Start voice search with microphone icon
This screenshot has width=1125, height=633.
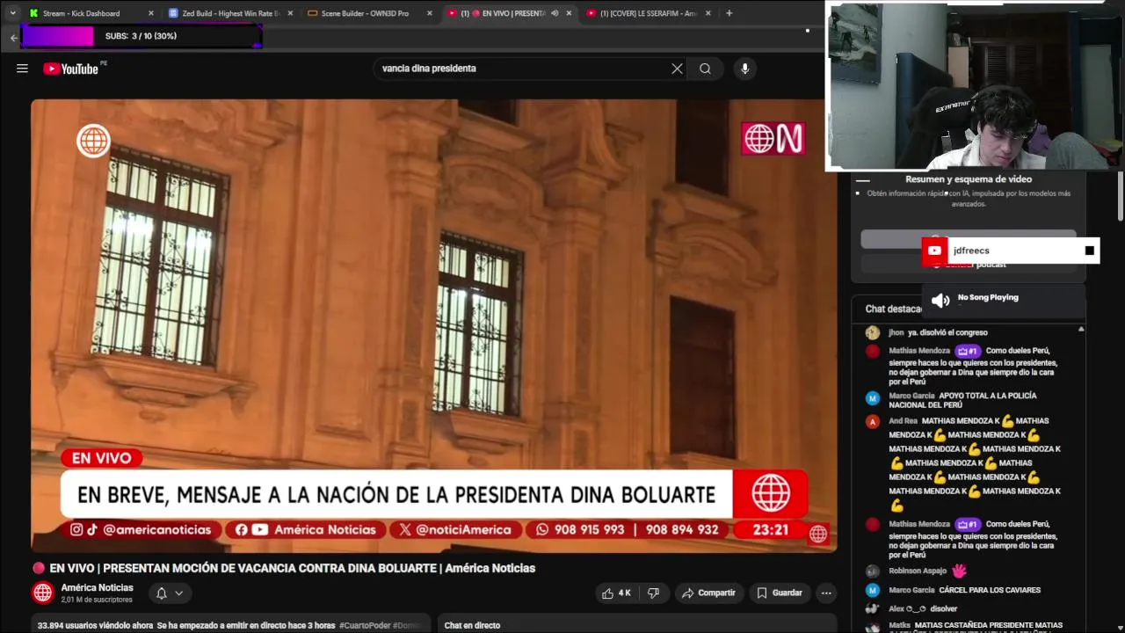[x=744, y=69]
